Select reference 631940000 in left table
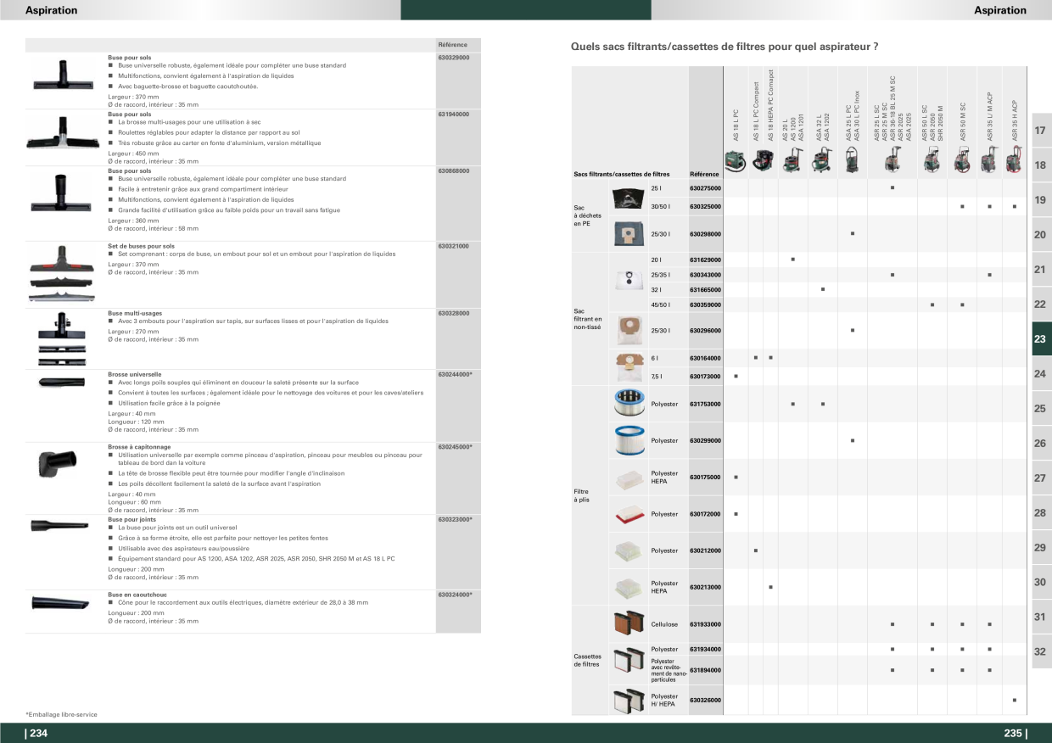 [x=454, y=114]
